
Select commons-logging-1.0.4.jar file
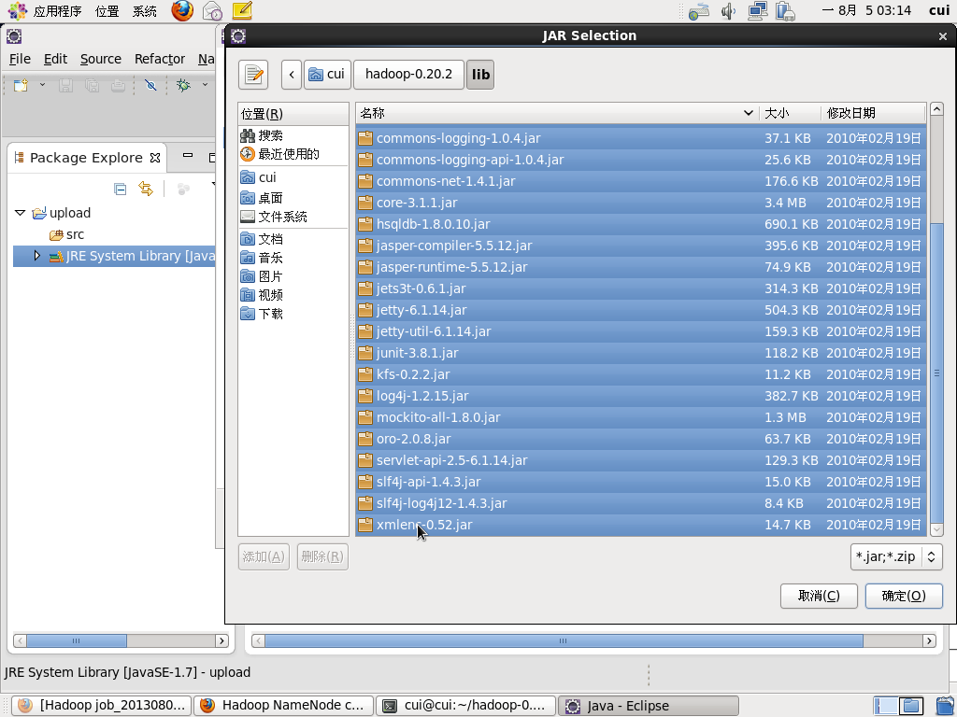tap(641, 138)
